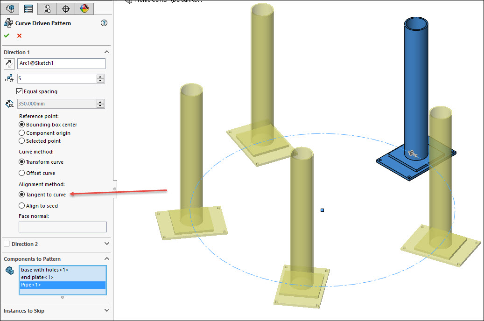Enable the Direction 2 checkbox
Screen dimensions: 484x321
click(7, 244)
